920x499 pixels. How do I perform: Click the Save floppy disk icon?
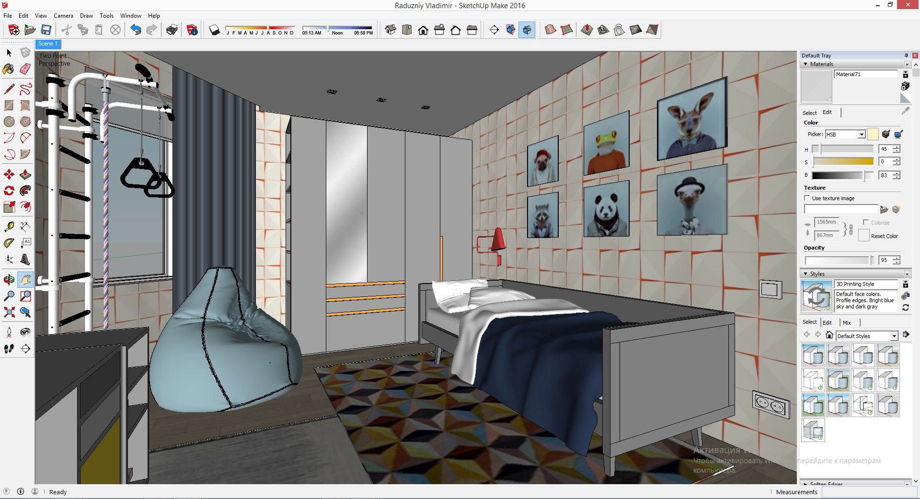[x=46, y=30]
